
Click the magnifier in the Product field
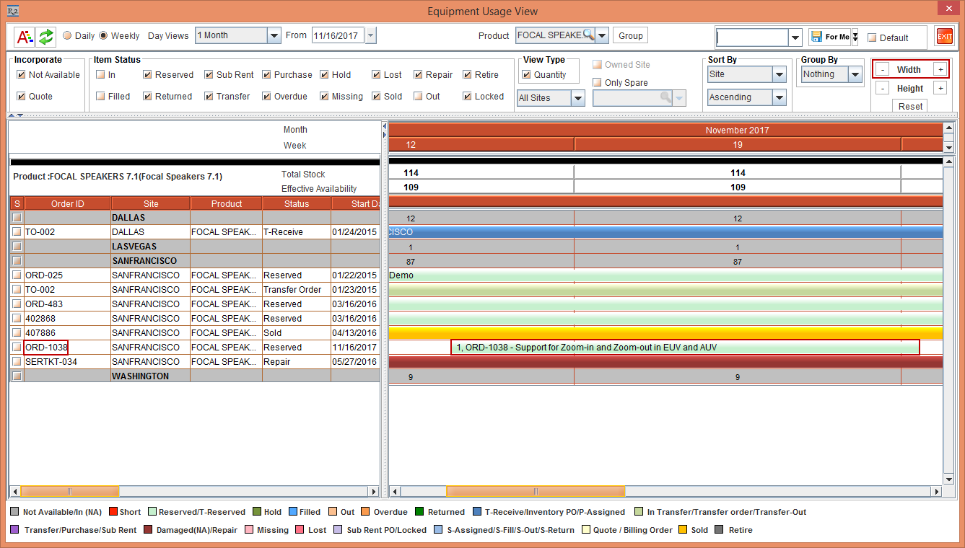pyautogui.click(x=589, y=35)
